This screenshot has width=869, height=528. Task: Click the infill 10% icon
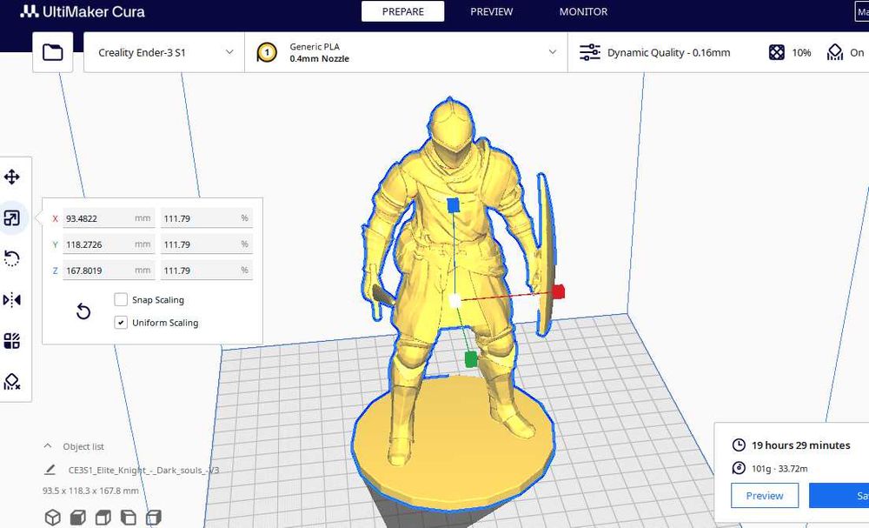(777, 52)
